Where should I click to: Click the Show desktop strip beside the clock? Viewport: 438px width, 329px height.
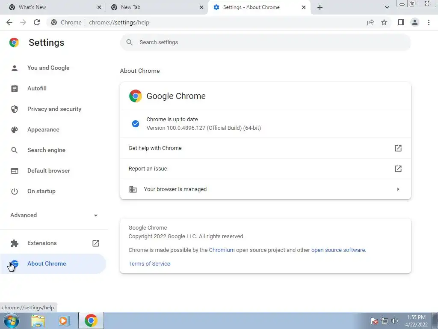click(x=435, y=320)
